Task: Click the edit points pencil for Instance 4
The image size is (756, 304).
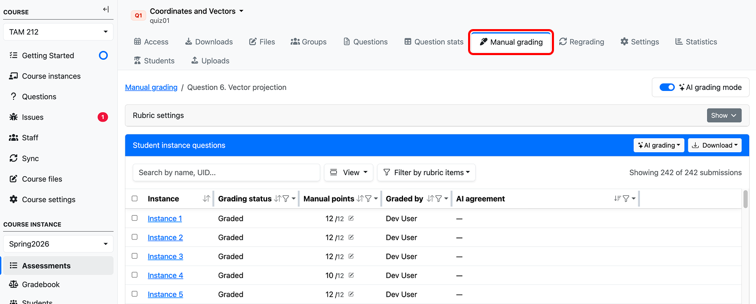Action: [x=351, y=275]
